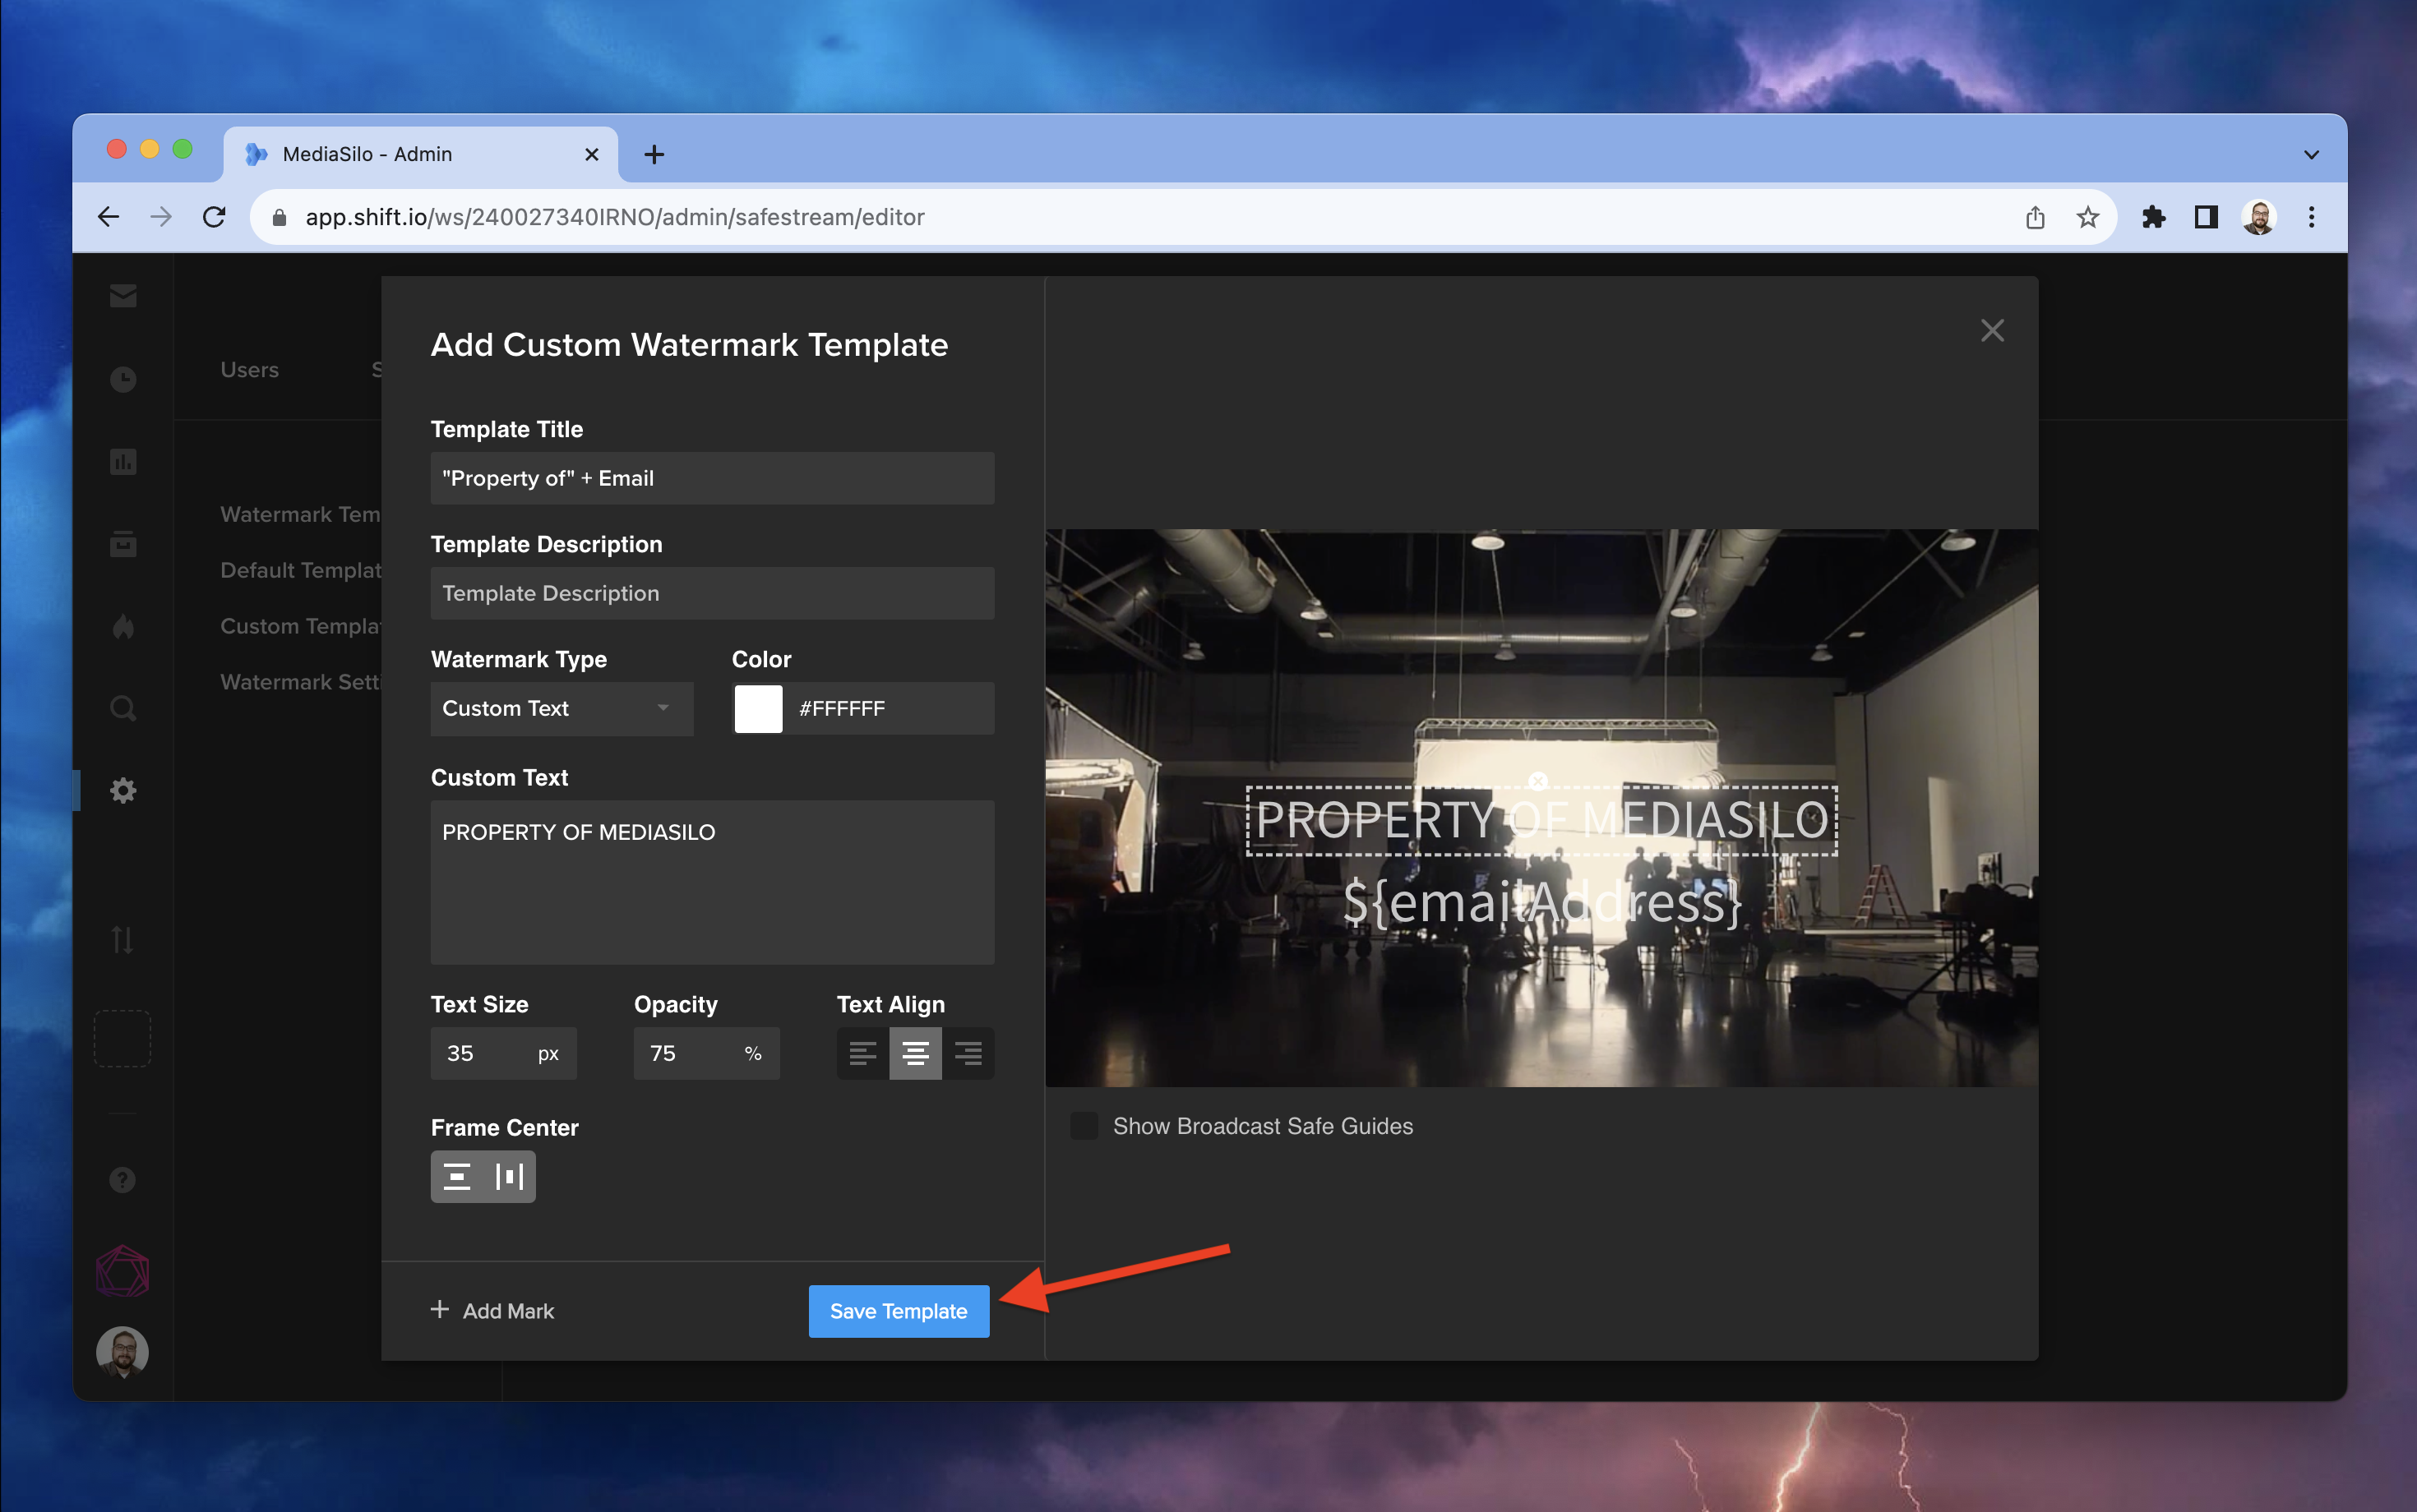The height and width of the screenshot is (1512, 2417).
Task: Open the archive box icon in sidebar
Action: 123,544
